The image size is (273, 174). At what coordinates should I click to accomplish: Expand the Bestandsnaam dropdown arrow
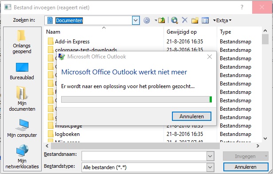[x=210, y=156]
